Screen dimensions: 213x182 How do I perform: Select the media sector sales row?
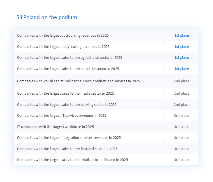coord(106,93)
